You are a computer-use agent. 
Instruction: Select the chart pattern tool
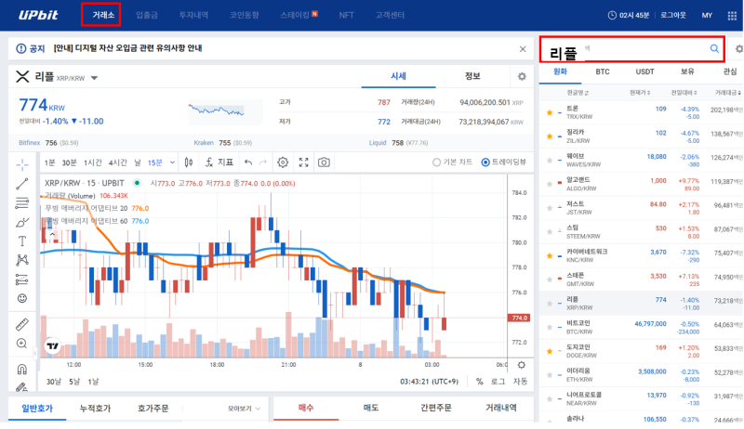(x=22, y=260)
